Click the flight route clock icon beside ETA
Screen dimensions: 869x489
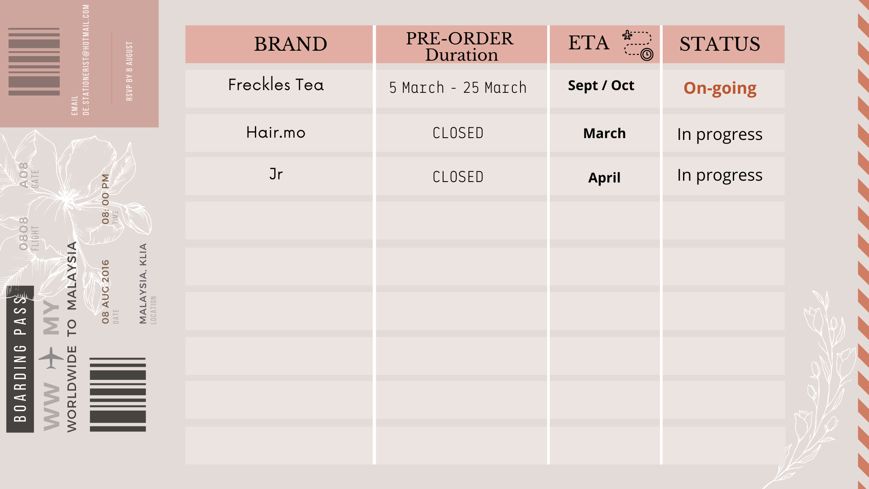(638, 45)
